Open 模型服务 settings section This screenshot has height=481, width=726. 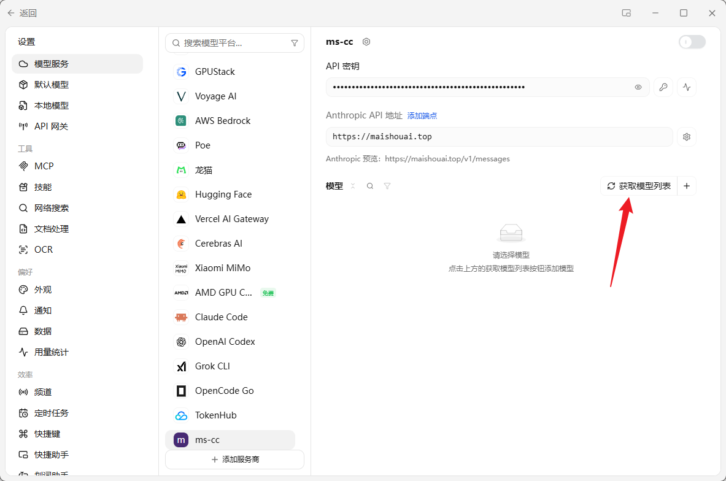pyautogui.click(x=77, y=64)
